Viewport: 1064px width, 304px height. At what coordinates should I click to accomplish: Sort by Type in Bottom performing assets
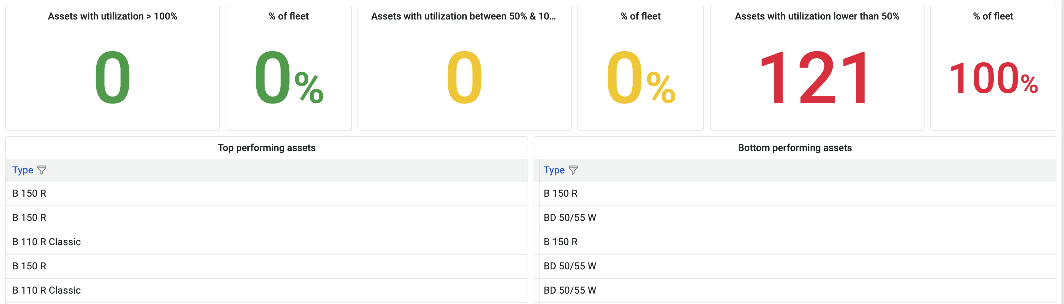pyautogui.click(x=554, y=170)
